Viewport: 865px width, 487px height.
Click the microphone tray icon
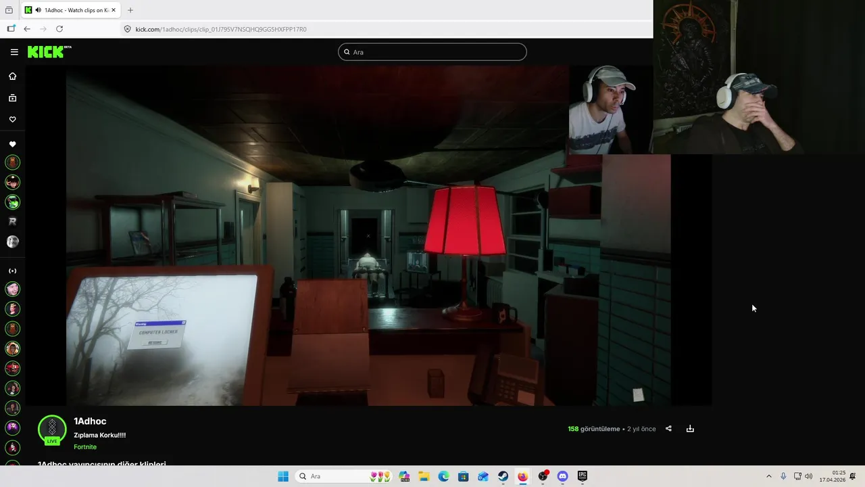[x=783, y=476]
